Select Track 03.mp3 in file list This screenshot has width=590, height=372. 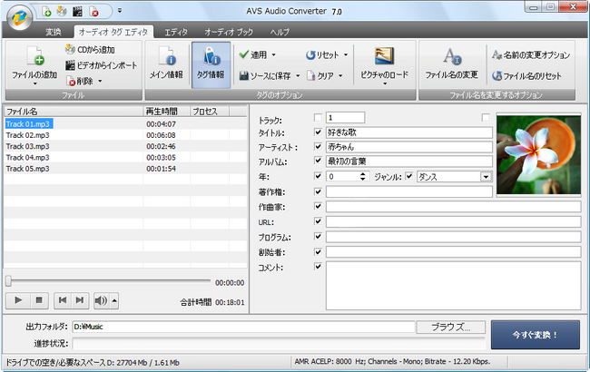tap(28, 146)
